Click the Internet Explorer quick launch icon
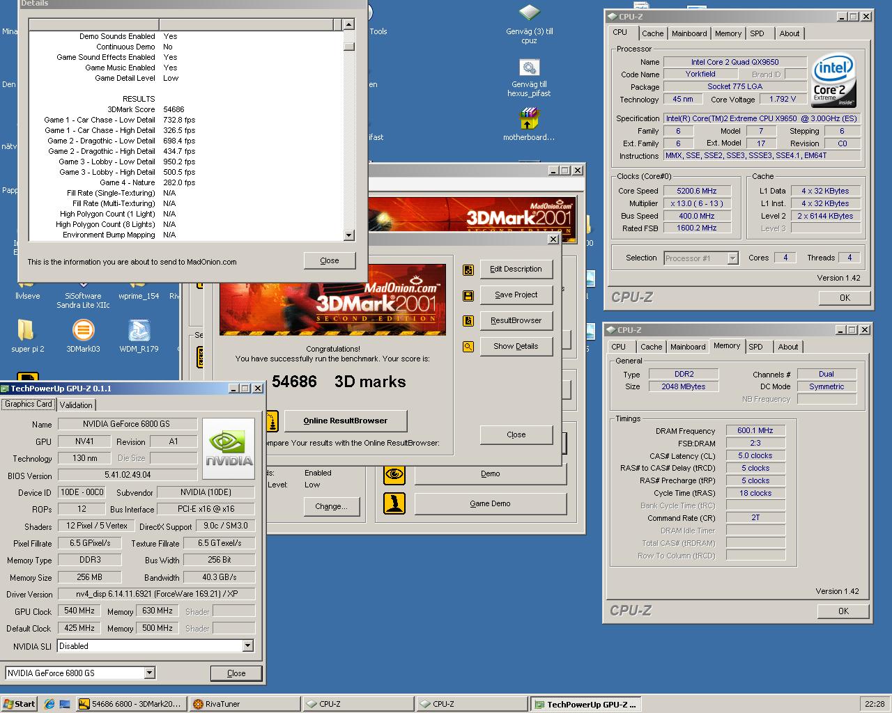892x713 pixels. point(49,704)
